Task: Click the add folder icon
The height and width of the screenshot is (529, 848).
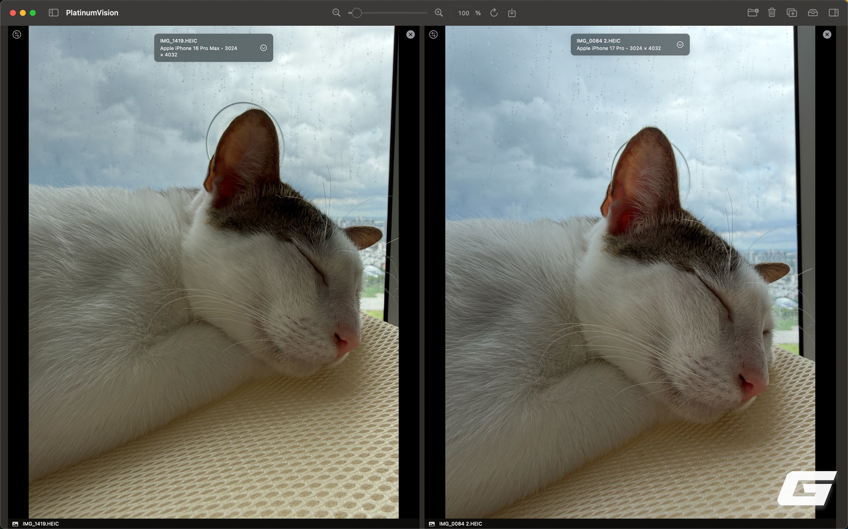Action: point(753,13)
